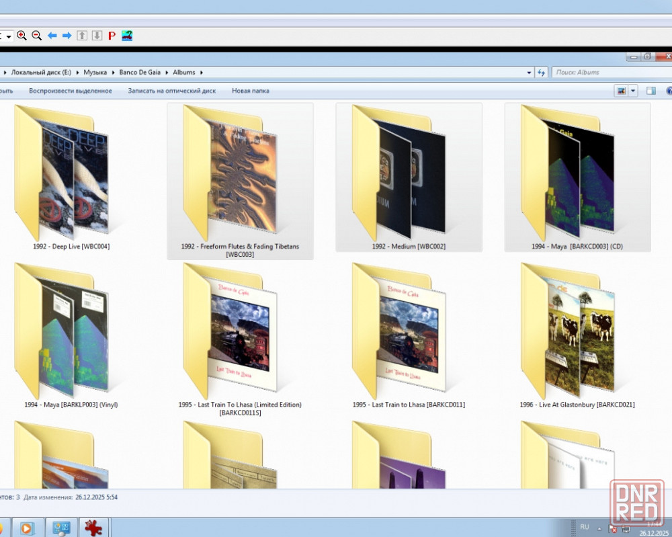The width and height of the screenshot is (672, 537).
Task: Click the RU language indicator in taskbar
Action: click(584, 527)
